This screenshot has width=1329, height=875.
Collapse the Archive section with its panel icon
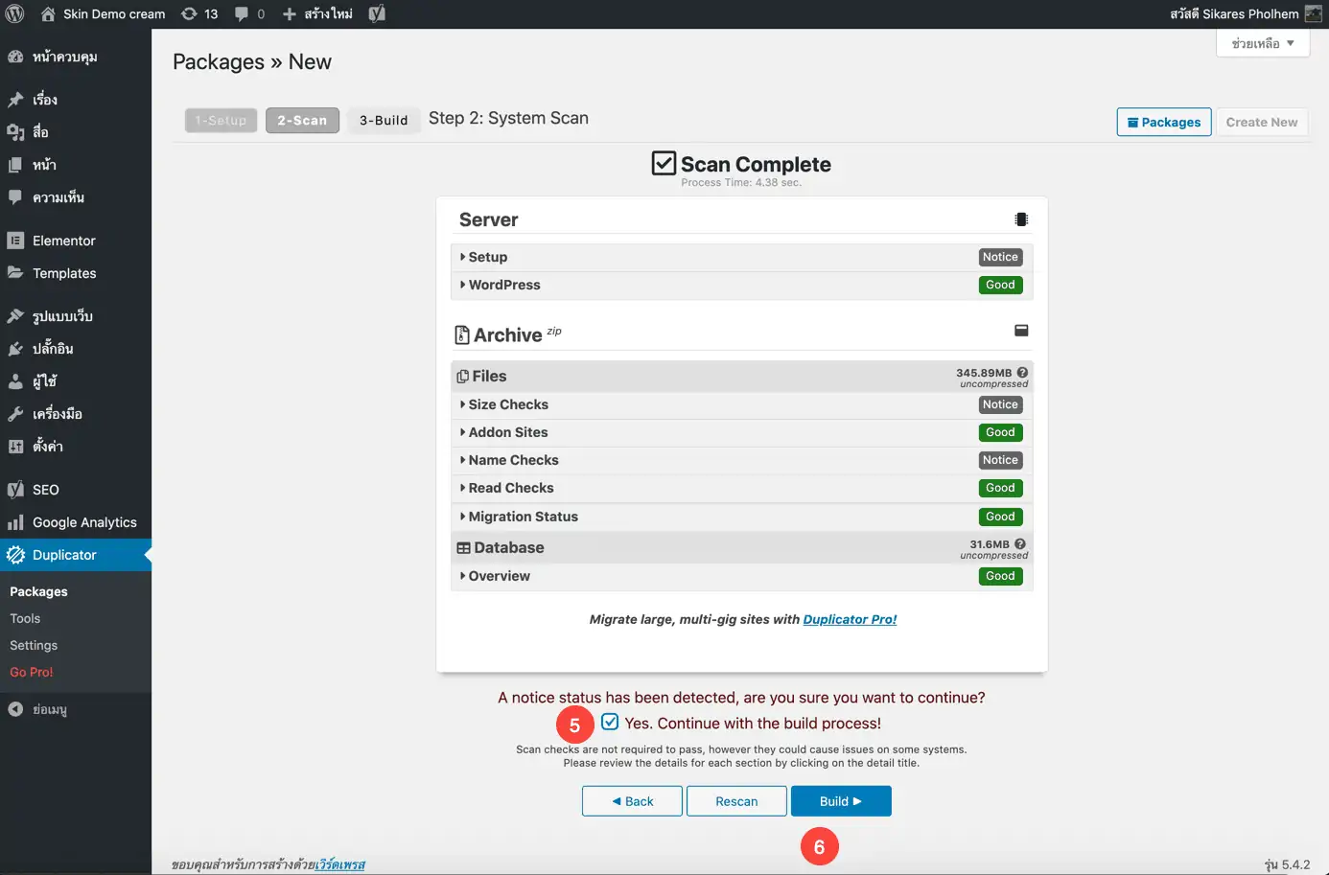[x=1021, y=331]
